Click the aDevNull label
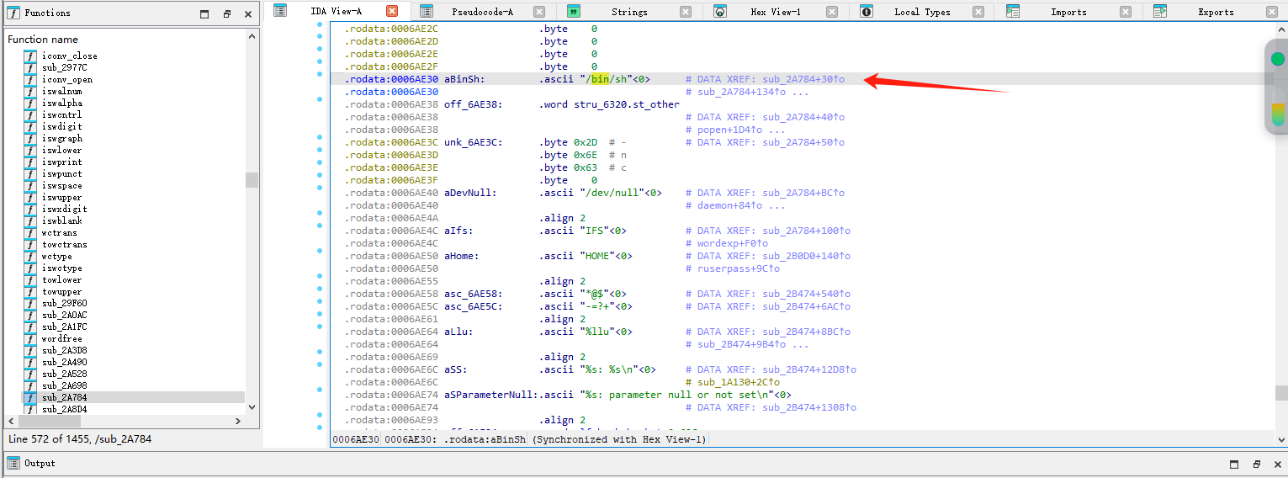This screenshot has height=478, width=1288. pyautogui.click(x=470, y=193)
